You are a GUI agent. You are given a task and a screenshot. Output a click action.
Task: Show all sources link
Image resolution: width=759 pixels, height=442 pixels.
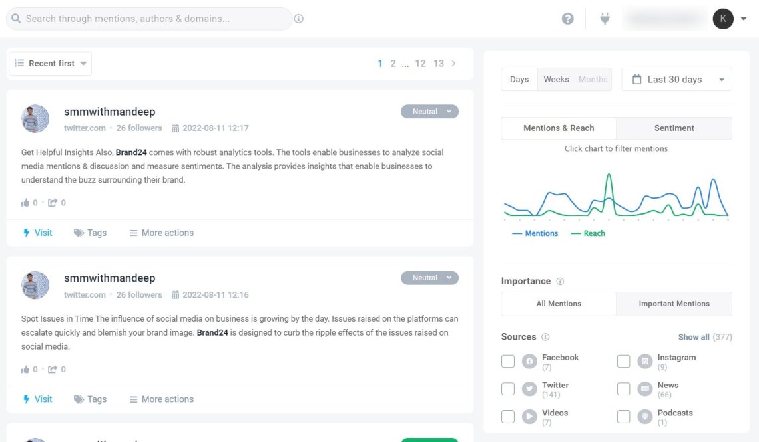click(694, 337)
